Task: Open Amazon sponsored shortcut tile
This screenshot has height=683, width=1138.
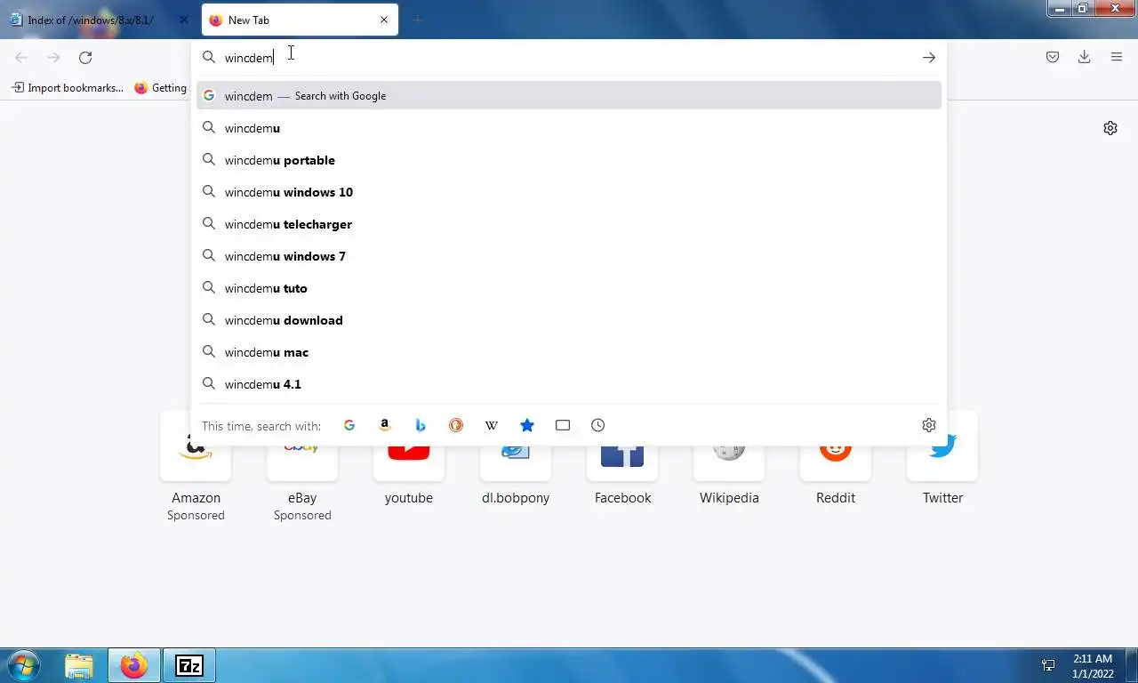Action: 196,467
